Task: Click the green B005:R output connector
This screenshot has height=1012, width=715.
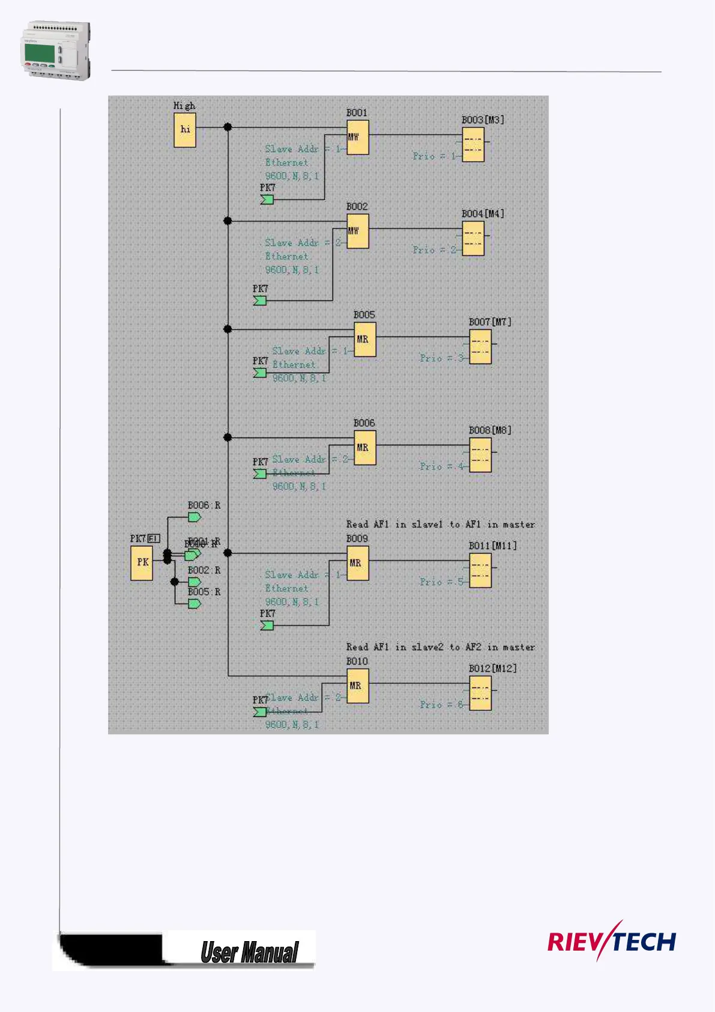Action: pyautogui.click(x=195, y=603)
